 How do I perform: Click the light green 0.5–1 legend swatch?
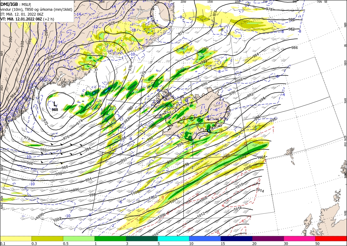coord(79,238)
